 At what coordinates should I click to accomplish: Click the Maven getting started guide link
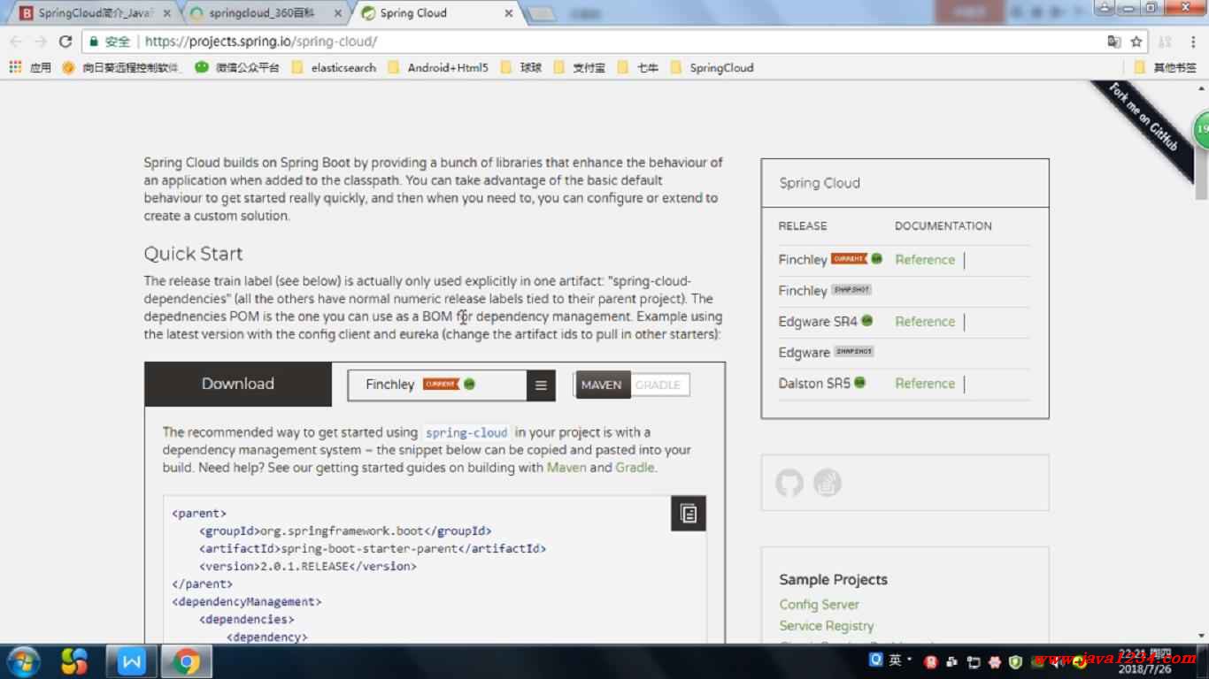click(x=566, y=468)
